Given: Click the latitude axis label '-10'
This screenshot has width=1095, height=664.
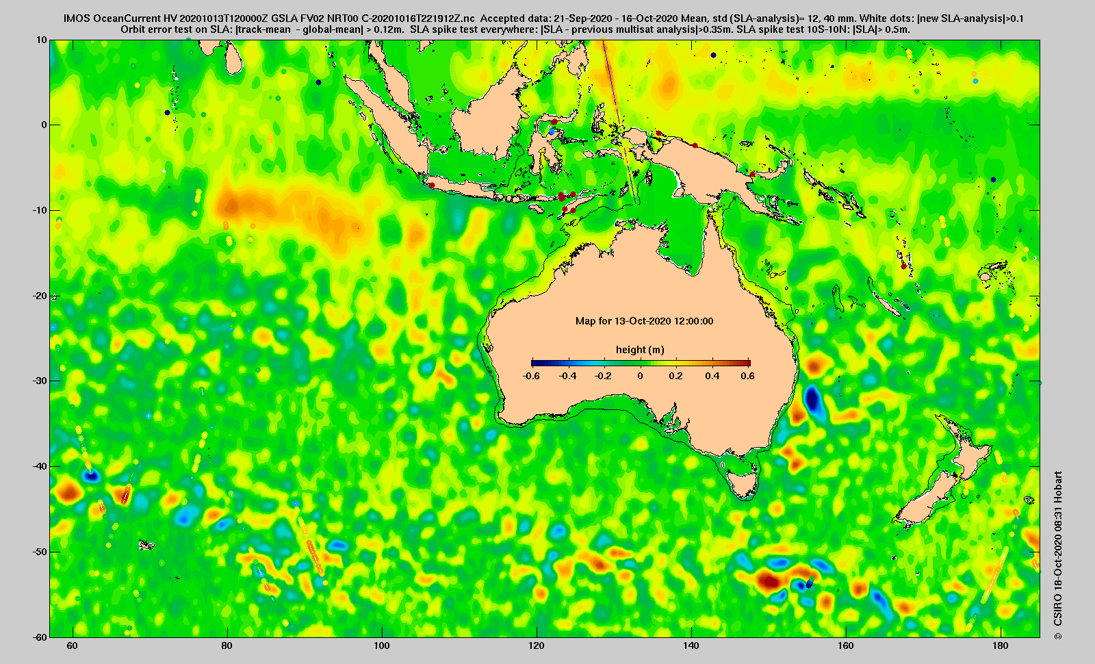Looking at the screenshot, I should click(40, 210).
